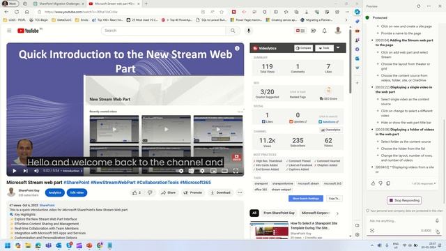The image size is (446, 251).
Task: Click the Videolytics Compare button
Action: (x=304, y=48)
